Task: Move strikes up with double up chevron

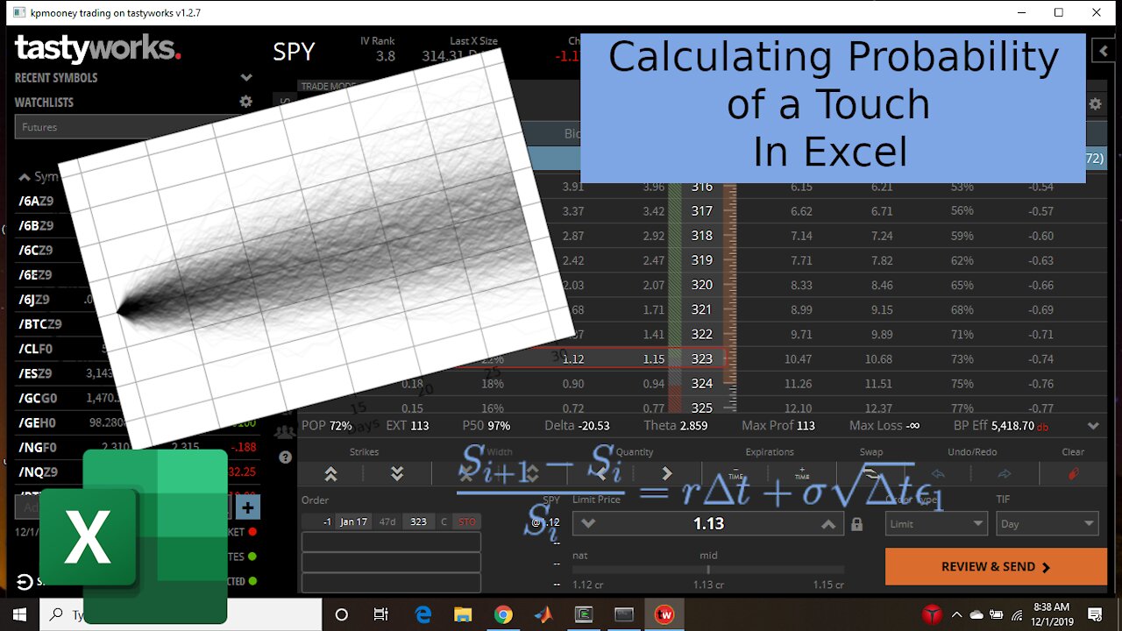Action: point(330,473)
